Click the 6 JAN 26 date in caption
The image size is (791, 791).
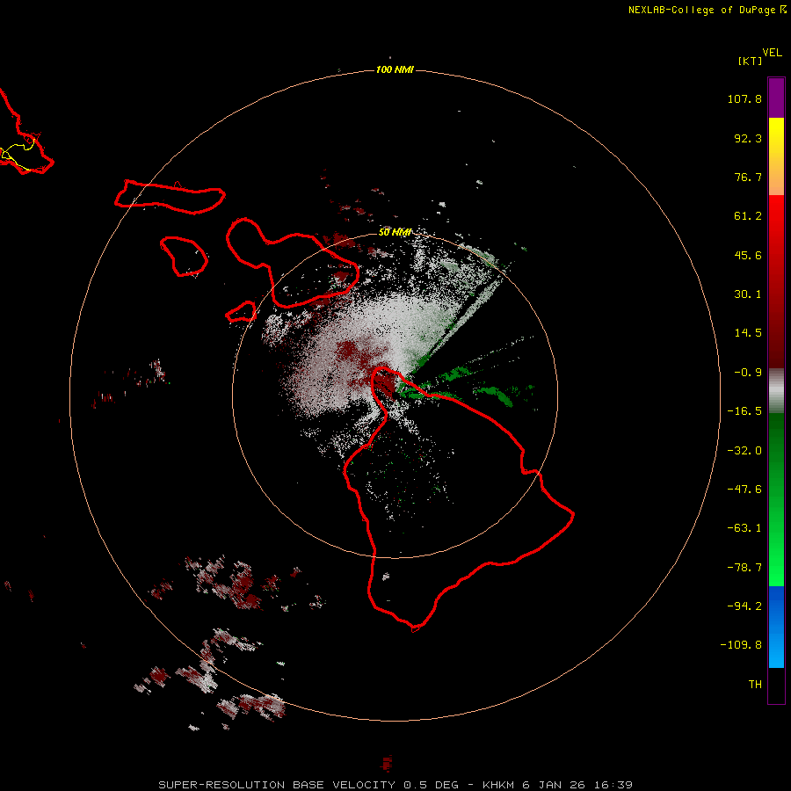555,785
